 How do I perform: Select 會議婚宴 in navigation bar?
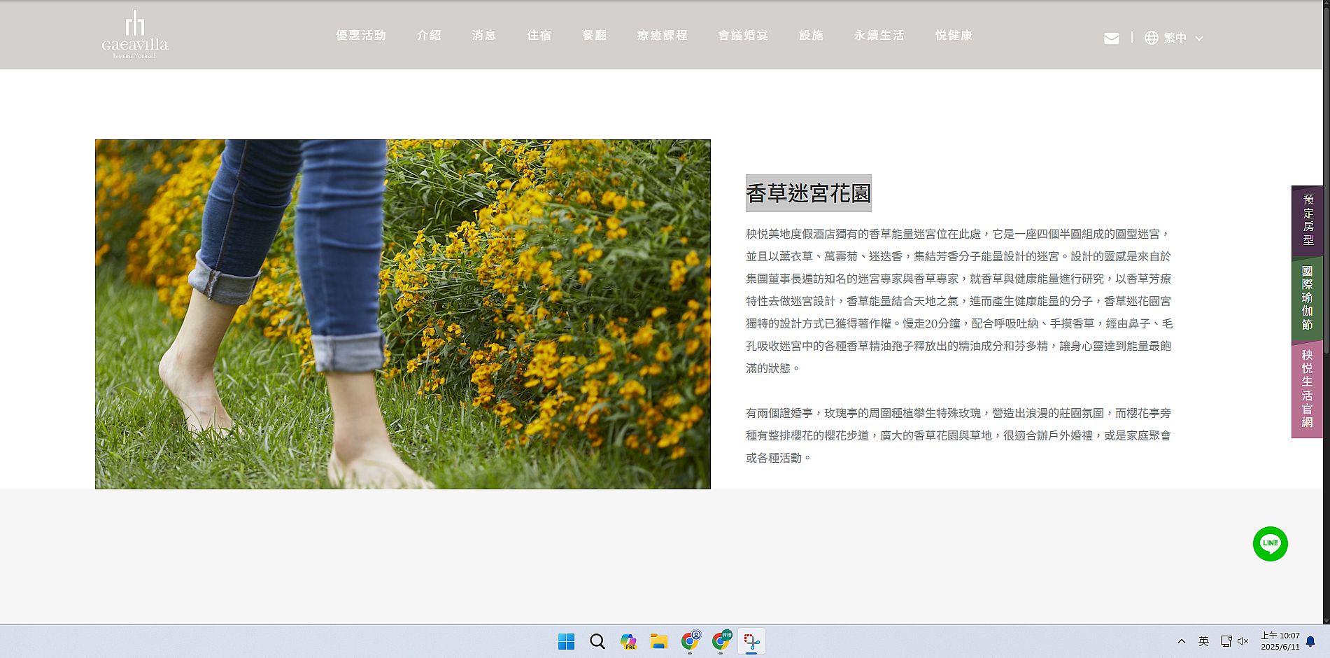point(743,35)
